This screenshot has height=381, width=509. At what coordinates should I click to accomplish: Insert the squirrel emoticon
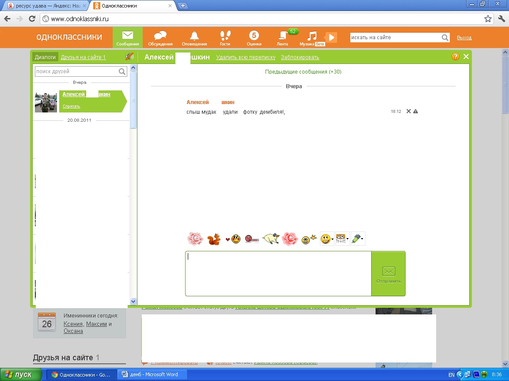click(x=214, y=239)
